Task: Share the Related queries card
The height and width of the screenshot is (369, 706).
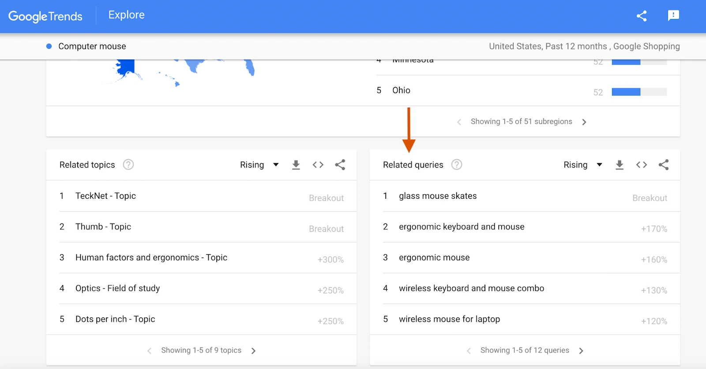Action: [x=664, y=165]
